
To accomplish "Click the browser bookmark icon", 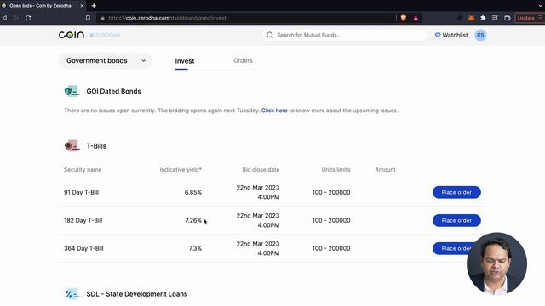I will (88, 18).
